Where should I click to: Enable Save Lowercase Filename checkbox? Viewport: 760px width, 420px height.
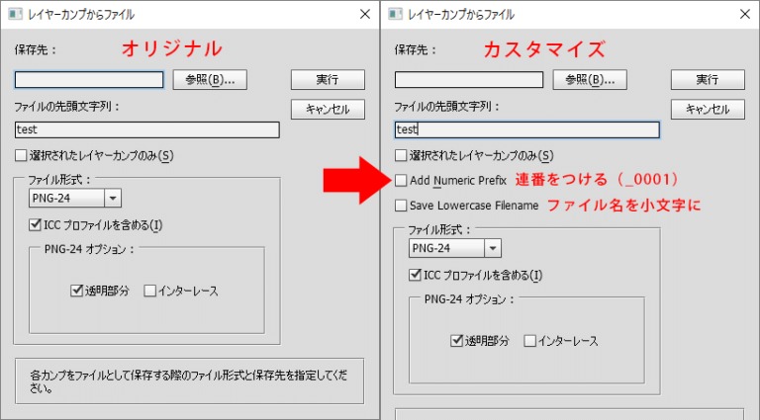(x=401, y=206)
